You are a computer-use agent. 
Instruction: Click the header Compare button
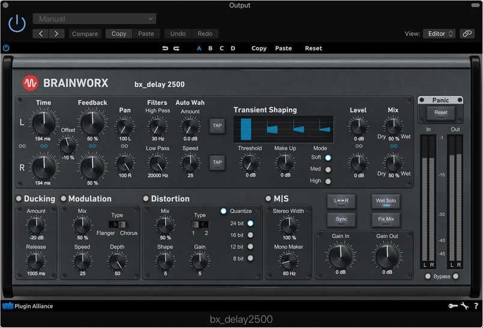point(85,34)
